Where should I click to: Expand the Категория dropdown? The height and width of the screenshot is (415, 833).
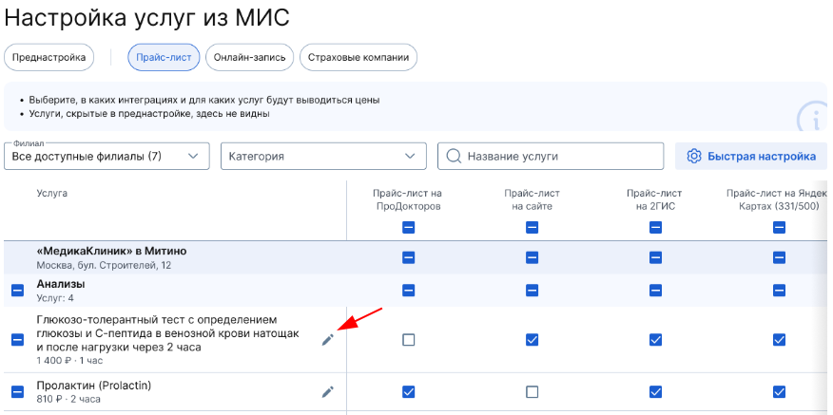[323, 157]
